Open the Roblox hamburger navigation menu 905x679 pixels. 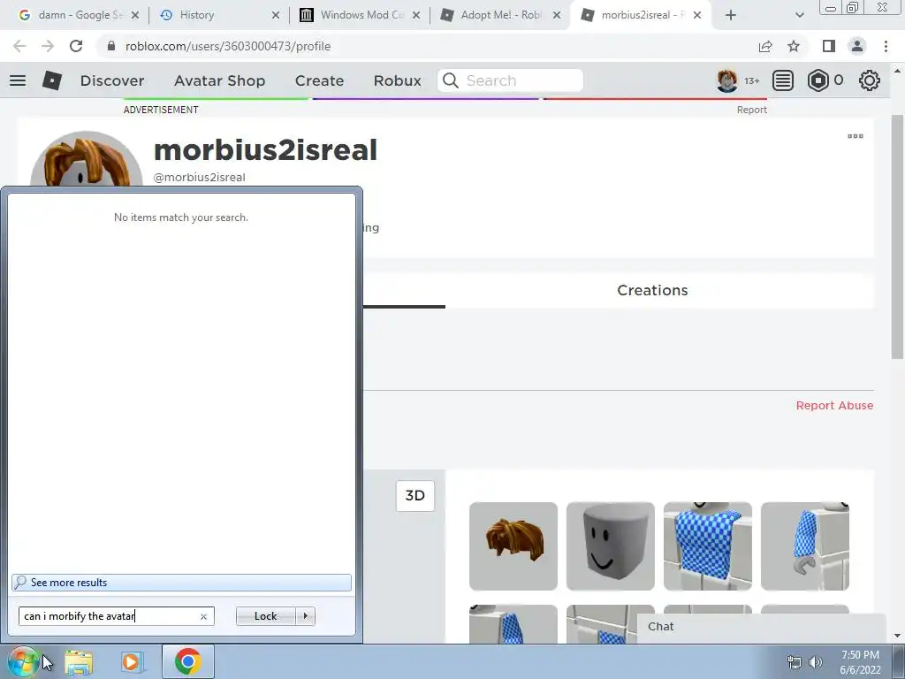click(x=18, y=80)
